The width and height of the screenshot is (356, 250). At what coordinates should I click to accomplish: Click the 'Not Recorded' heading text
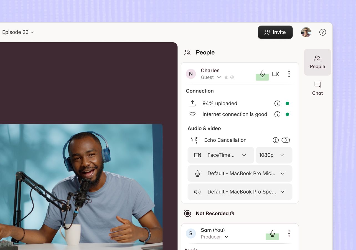(x=212, y=213)
